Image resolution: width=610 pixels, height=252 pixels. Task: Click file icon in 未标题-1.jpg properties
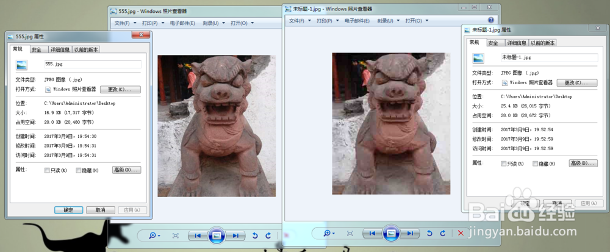tap(478, 58)
